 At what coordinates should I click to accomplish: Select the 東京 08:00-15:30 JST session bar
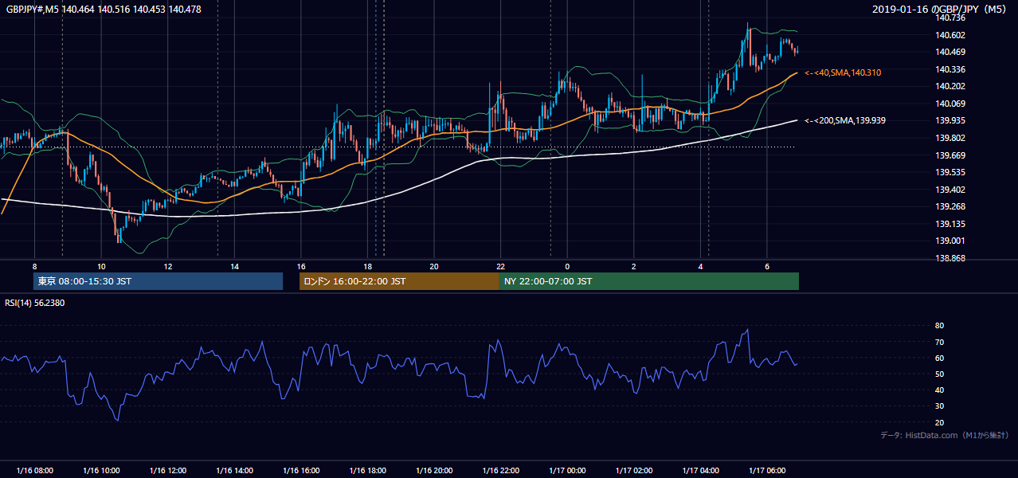158,281
